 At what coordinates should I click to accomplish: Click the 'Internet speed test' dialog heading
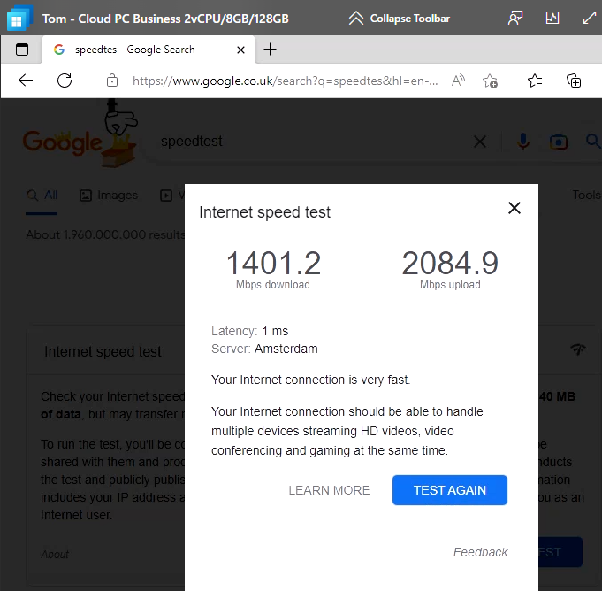264,212
